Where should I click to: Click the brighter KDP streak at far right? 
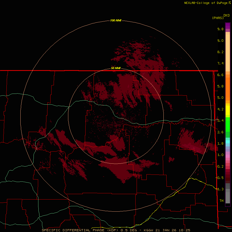192,147
